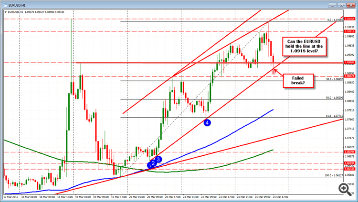Click the 1.07910 price scale value
Image resolution: width=358 pixels, height=202 pixels.
pyautogui.click(x=349, y=111)
